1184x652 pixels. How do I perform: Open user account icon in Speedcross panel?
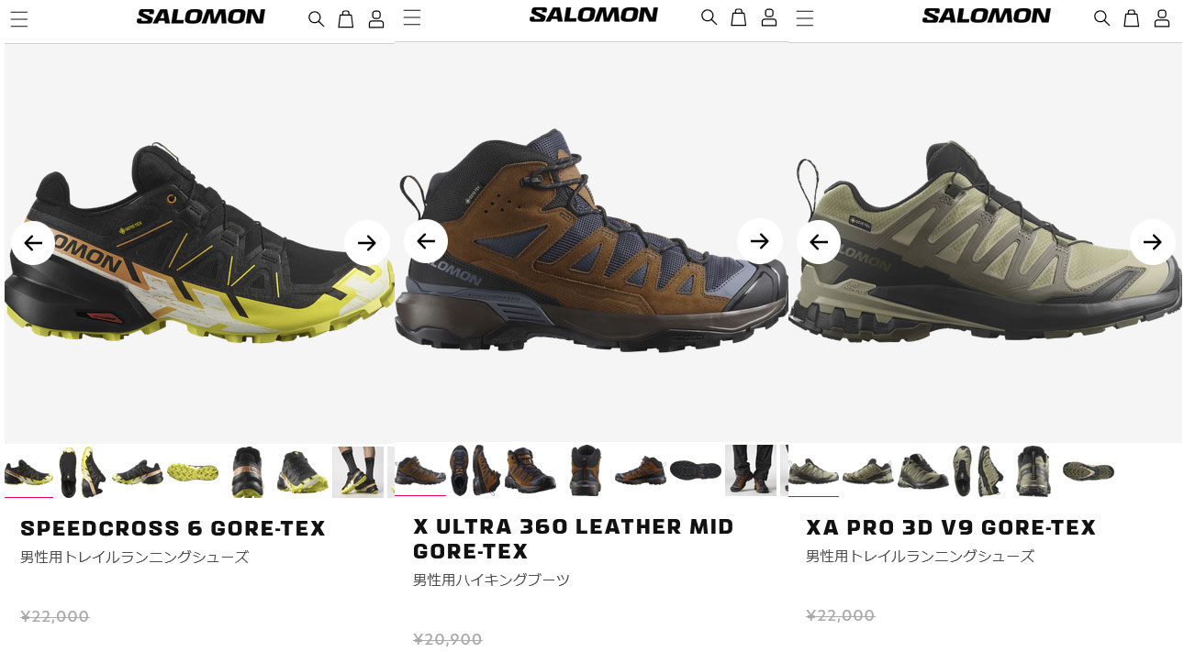click(x=376, y=19)
